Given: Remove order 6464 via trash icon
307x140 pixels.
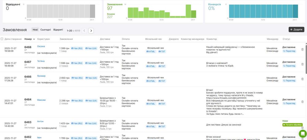Looking at the screenshot, I should pos(302,102).
